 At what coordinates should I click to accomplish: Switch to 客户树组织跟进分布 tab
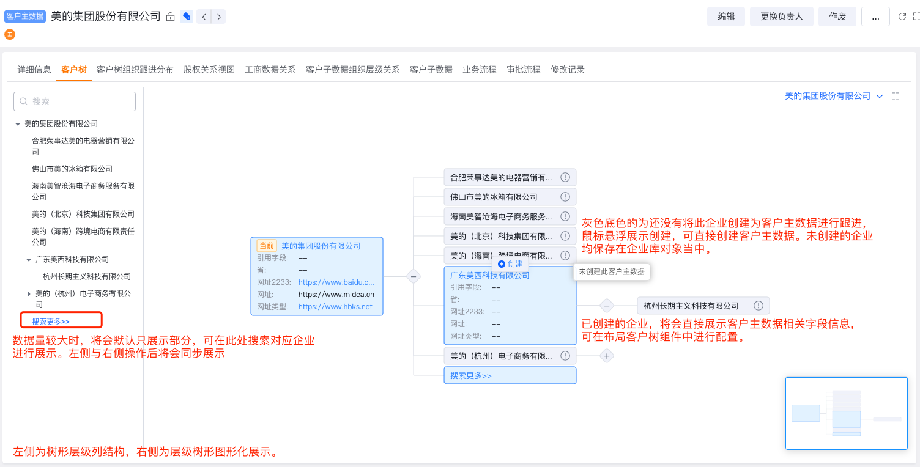(x=135, y=70)
